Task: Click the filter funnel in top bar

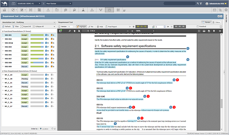Action: click(201, 3)
